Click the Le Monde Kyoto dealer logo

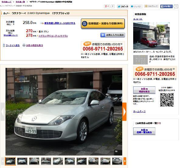pos(140,60)
